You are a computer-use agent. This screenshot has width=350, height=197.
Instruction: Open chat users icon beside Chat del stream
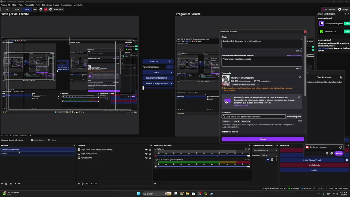click(x=341, y=77)
